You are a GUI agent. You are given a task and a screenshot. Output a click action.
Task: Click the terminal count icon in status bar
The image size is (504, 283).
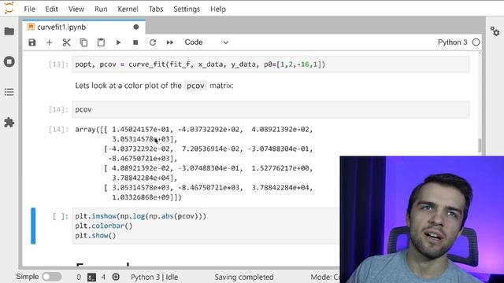[x=91, y=277]
